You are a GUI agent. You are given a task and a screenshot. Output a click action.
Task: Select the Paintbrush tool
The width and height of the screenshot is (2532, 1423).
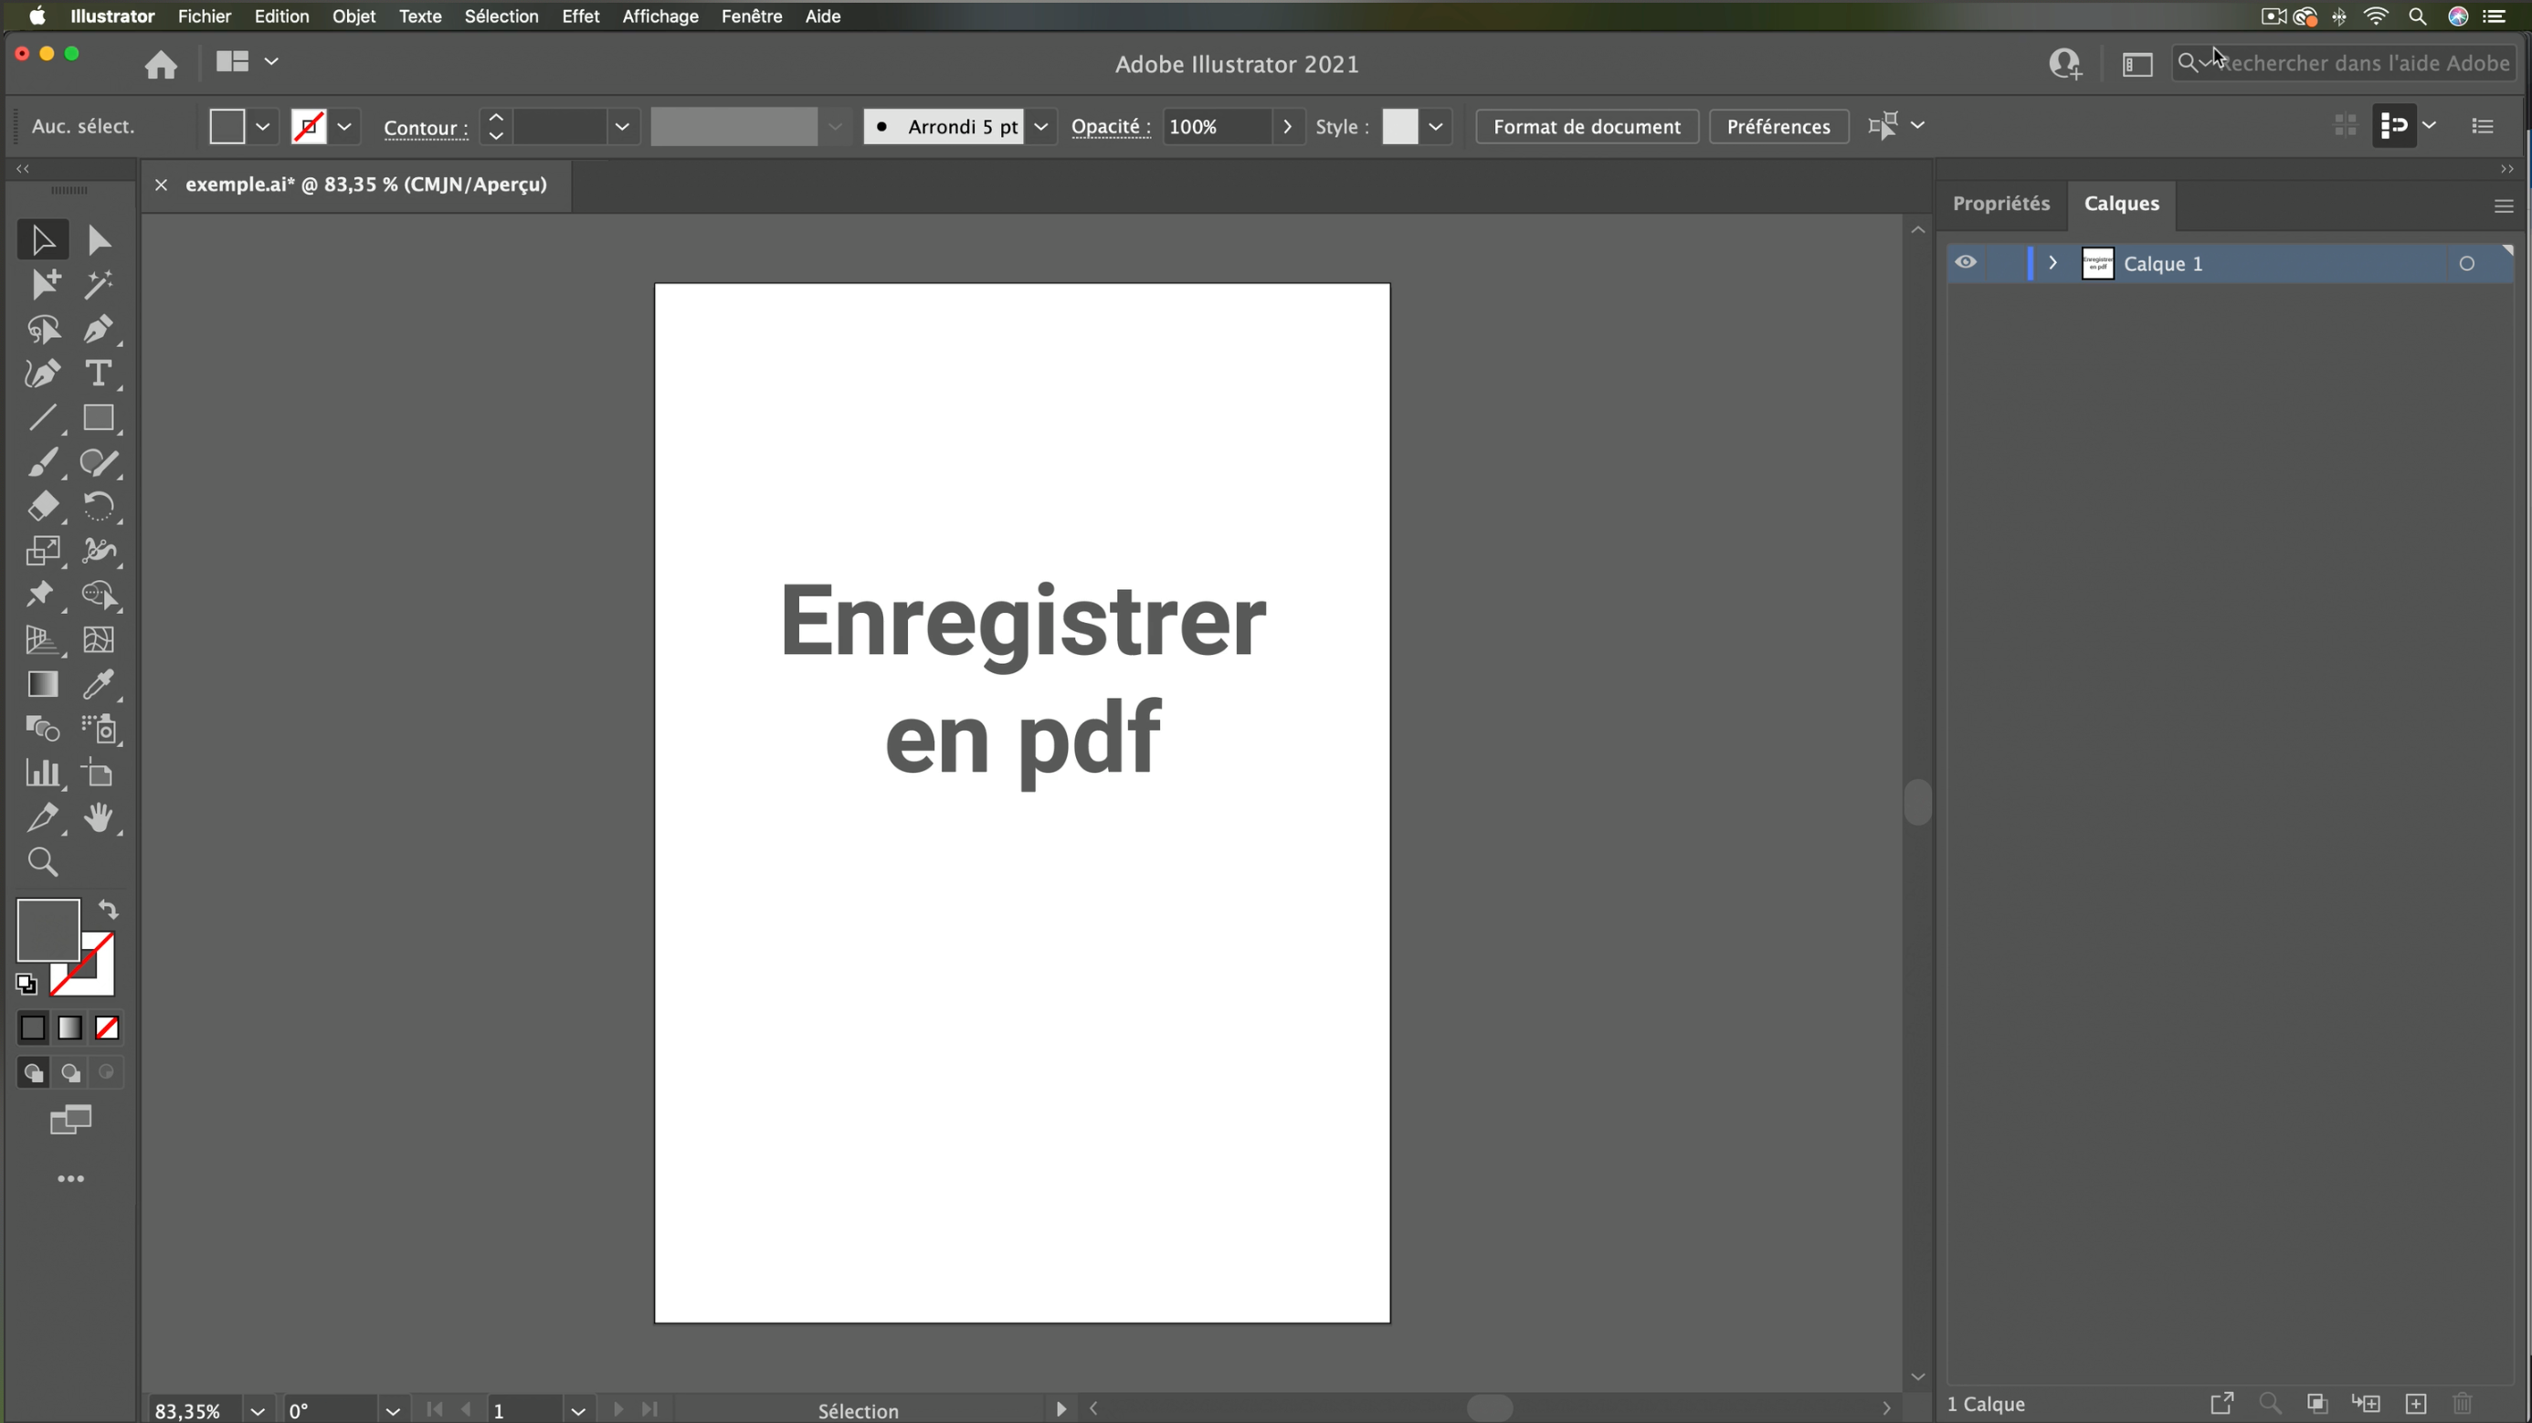click(43, 463)
